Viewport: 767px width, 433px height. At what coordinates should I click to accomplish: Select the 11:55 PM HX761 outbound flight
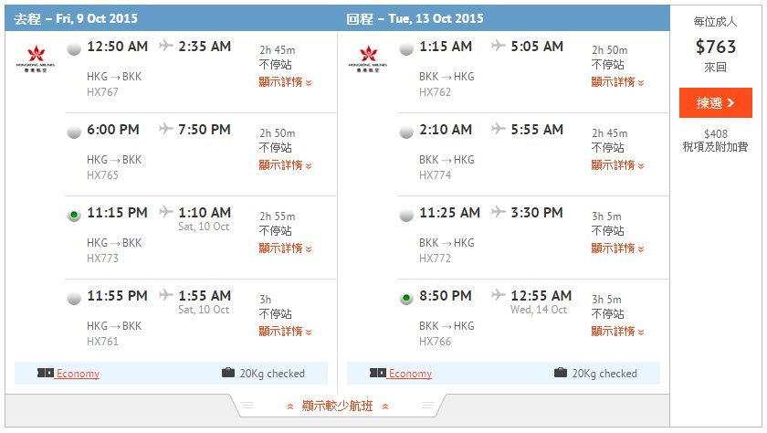pos(74,298)
